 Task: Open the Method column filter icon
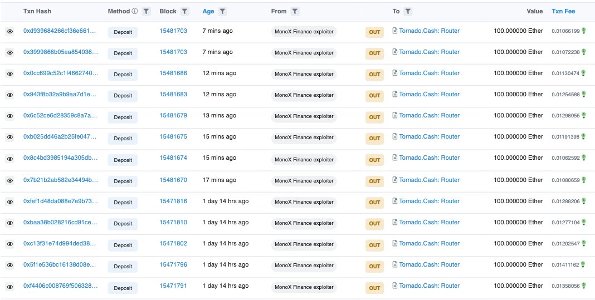[146, 11]
